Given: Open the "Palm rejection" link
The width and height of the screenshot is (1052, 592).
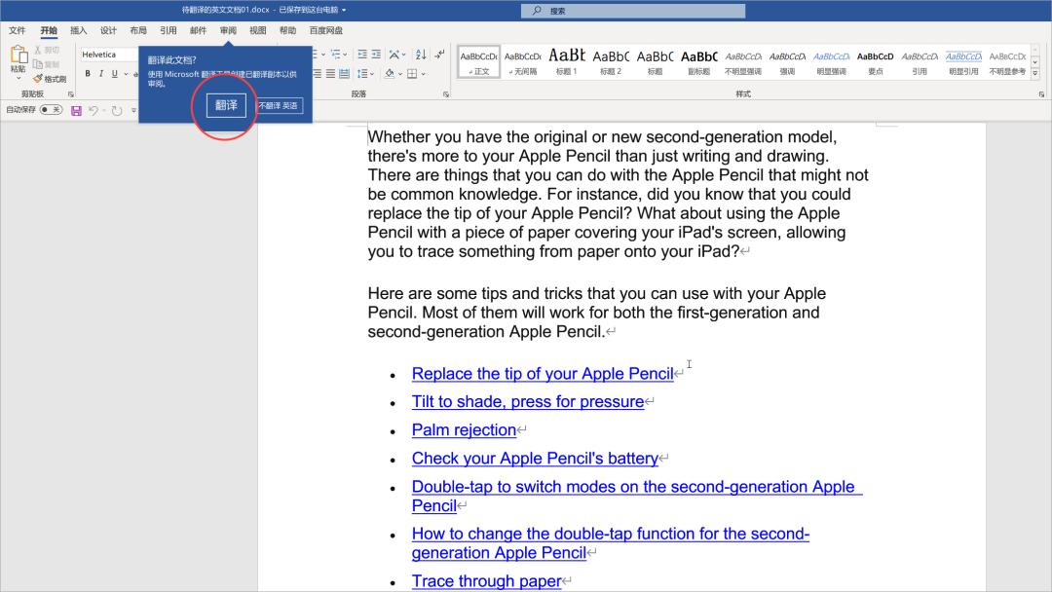Looking at the screenshot, I should [464, 429].
